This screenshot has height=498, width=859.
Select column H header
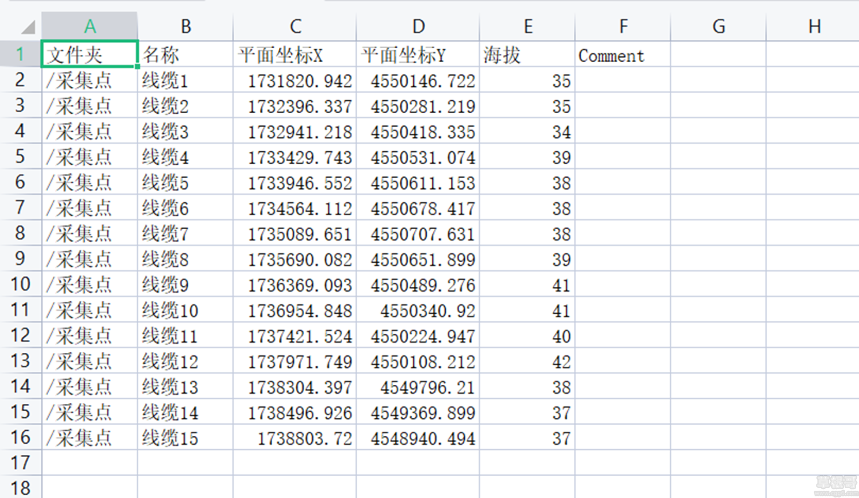point(813,26)
